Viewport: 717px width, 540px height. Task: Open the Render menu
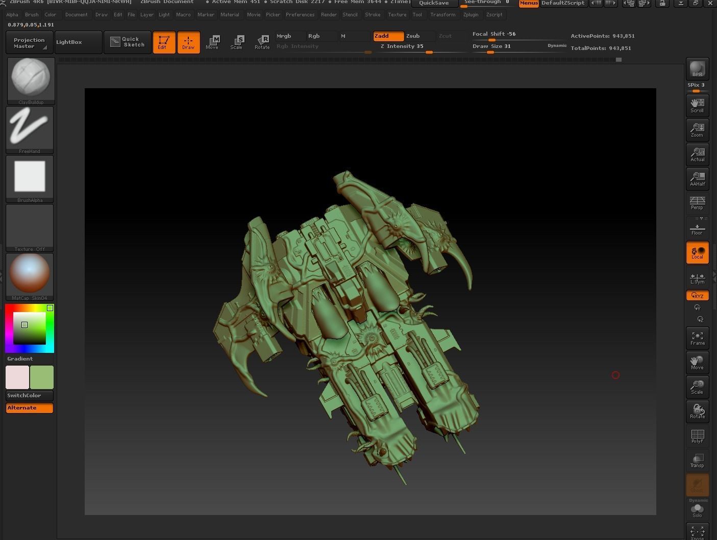(329, 15)
